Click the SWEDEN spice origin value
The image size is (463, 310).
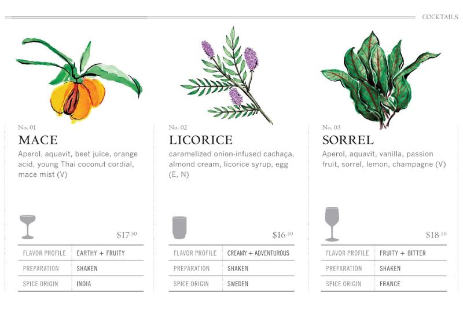(238, 284)
